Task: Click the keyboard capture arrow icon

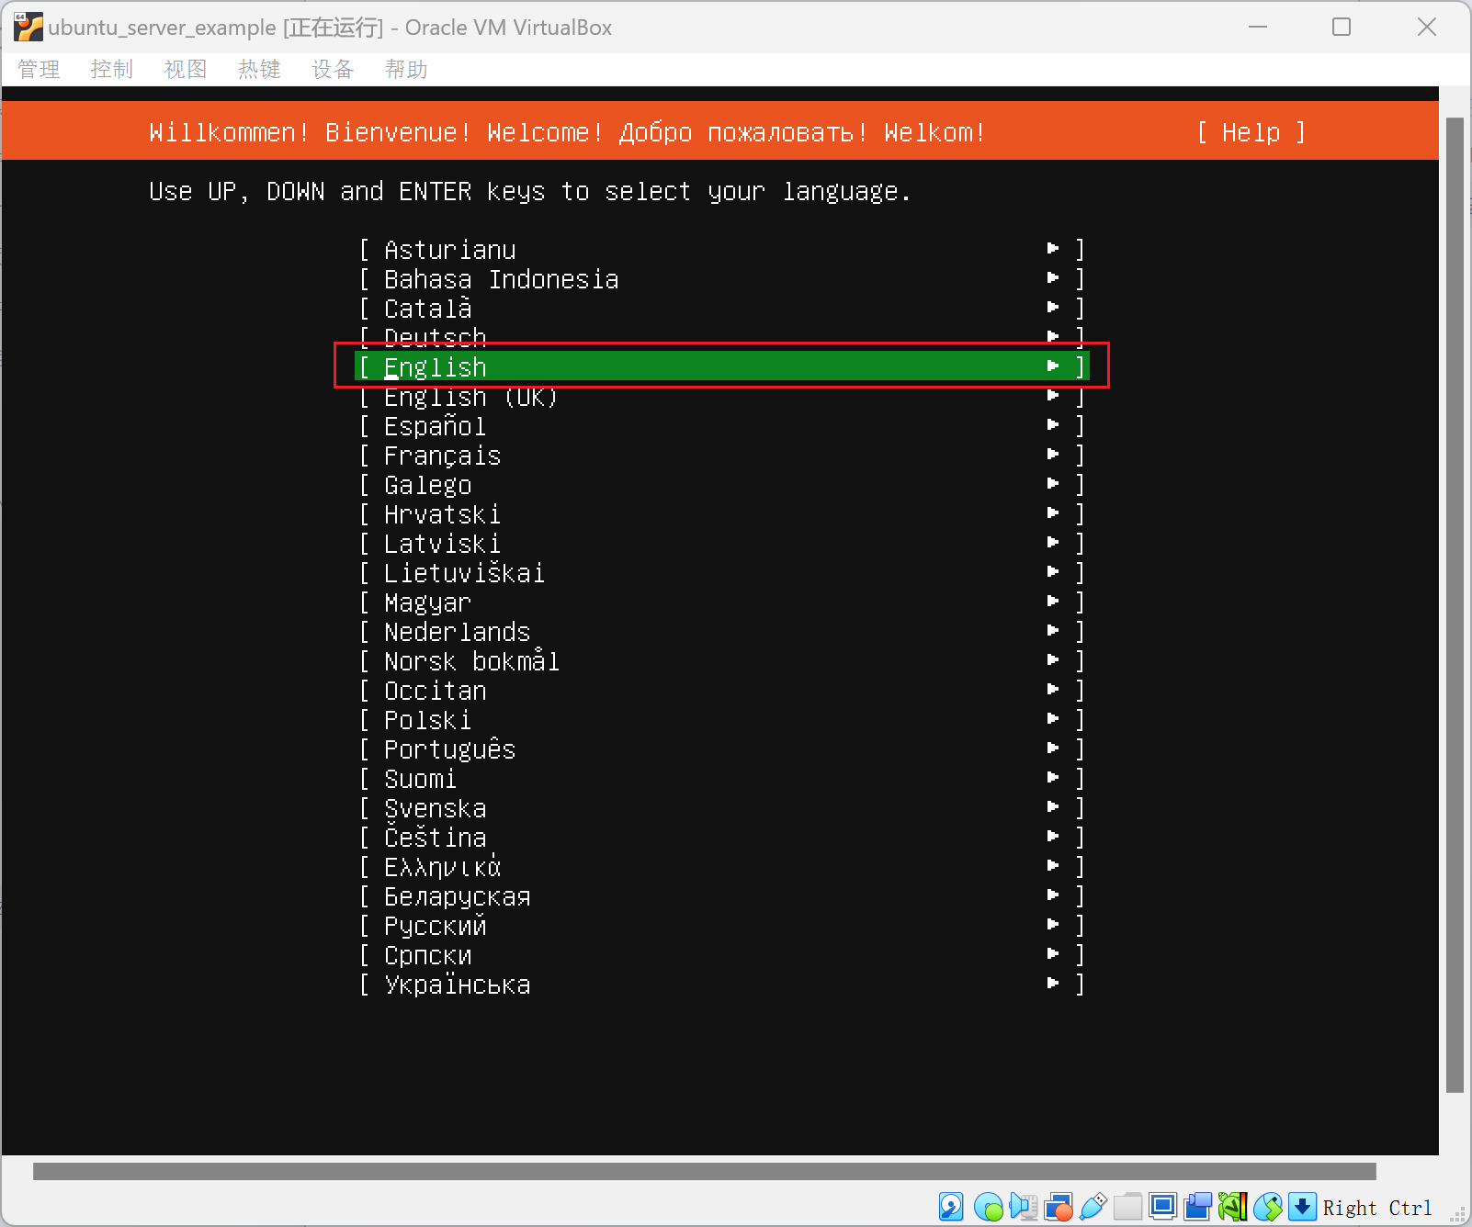Action: 1302,1206
